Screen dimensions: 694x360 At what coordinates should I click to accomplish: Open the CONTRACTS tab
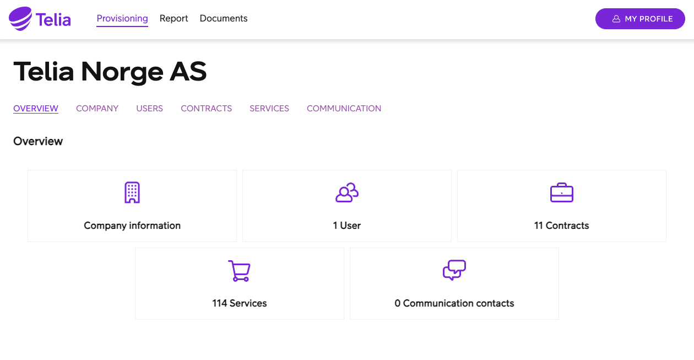pos(206,108)
